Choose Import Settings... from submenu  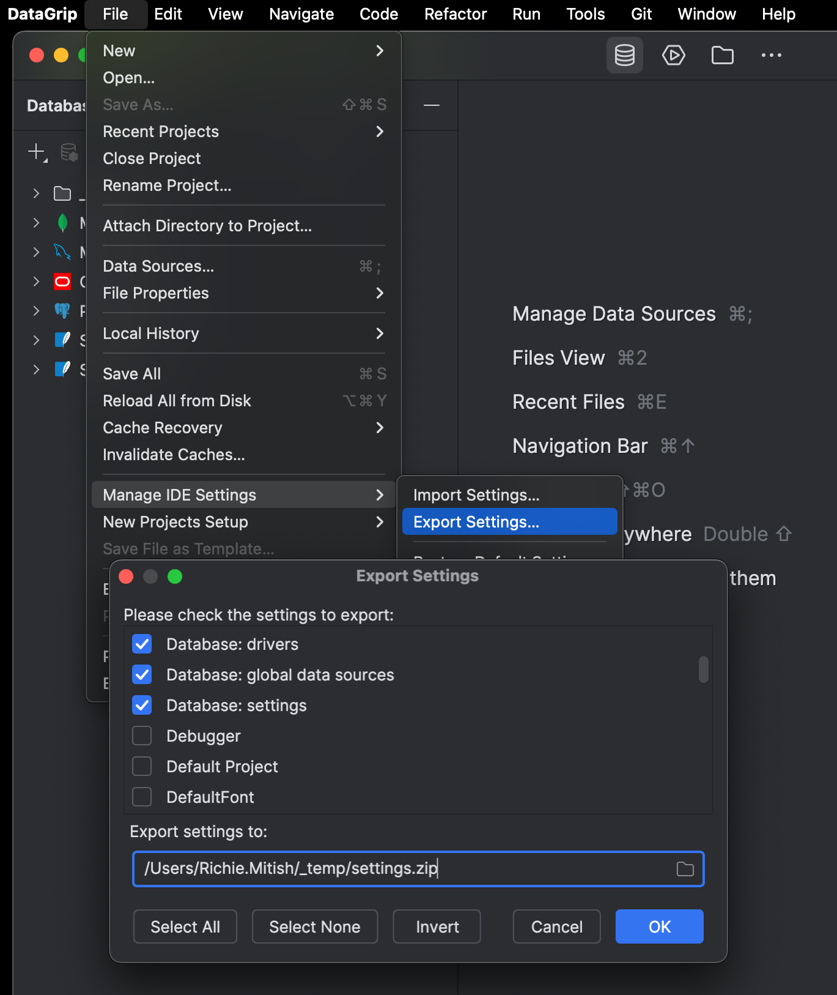pyautogui.click(x=476, y=495)
